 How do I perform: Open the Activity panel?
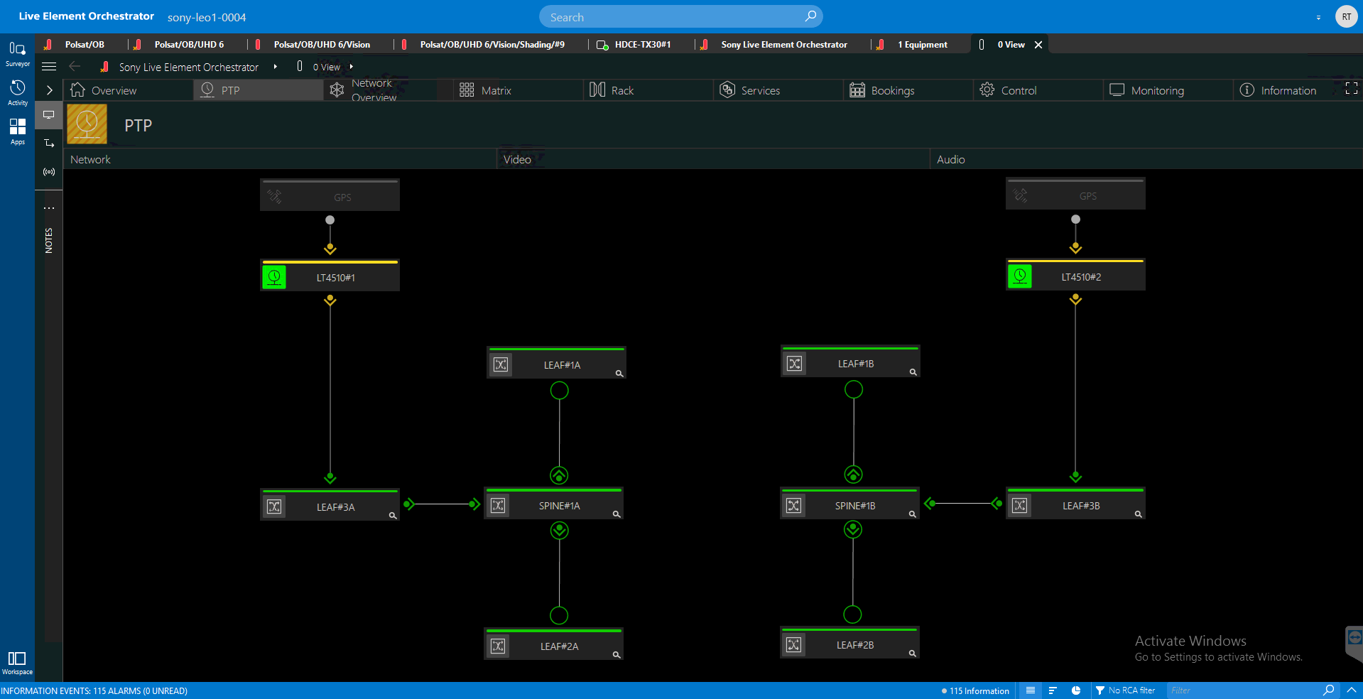17,92
